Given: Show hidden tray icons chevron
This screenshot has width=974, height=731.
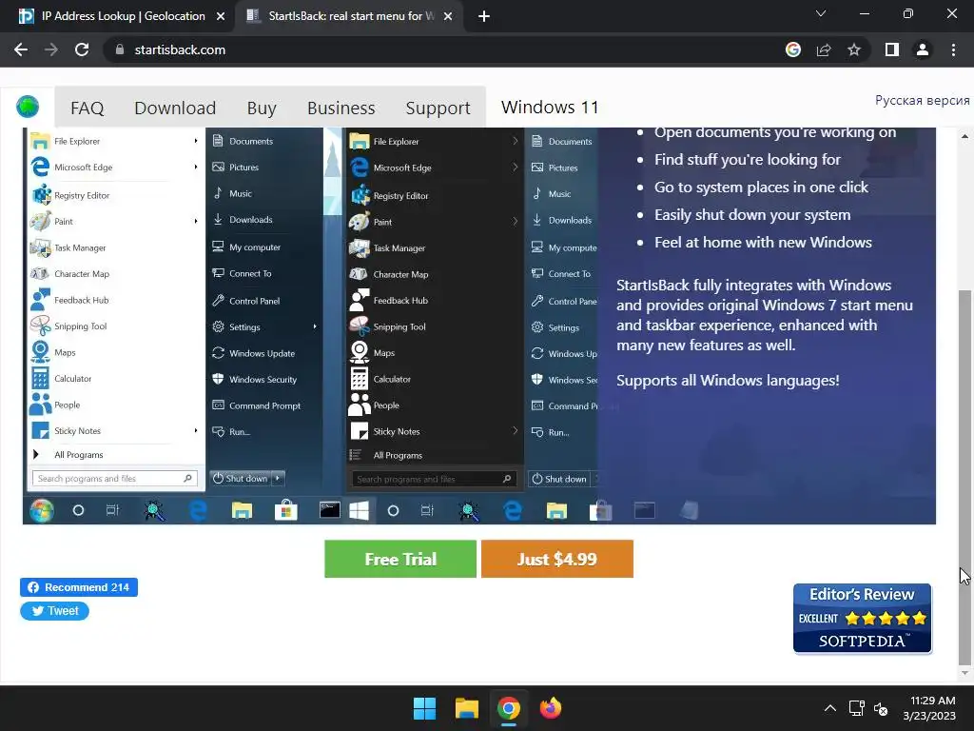Looking at the screenshot, I should point(829,708).
